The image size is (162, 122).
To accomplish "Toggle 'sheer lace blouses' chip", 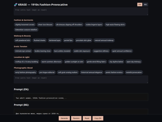I will tap(45, 25).
